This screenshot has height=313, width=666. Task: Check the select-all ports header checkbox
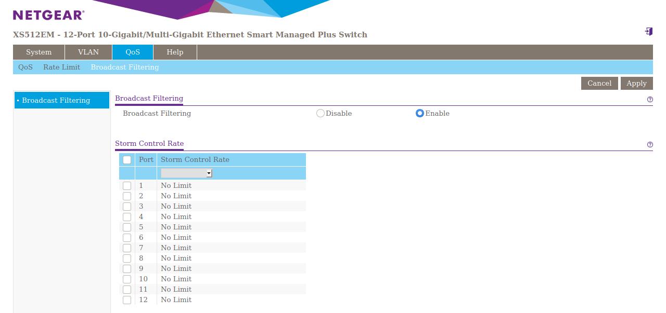pos(127,160)
